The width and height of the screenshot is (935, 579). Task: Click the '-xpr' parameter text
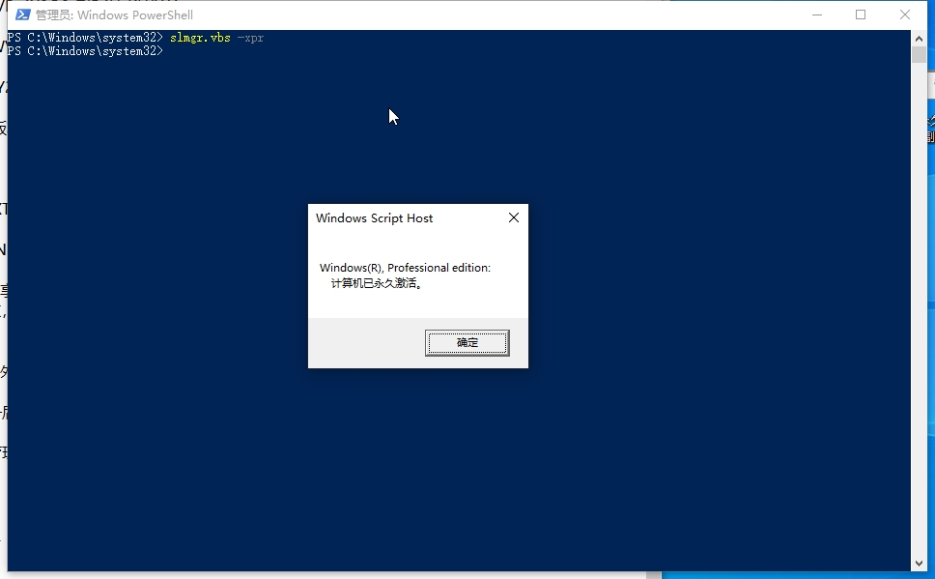[250, 38]
